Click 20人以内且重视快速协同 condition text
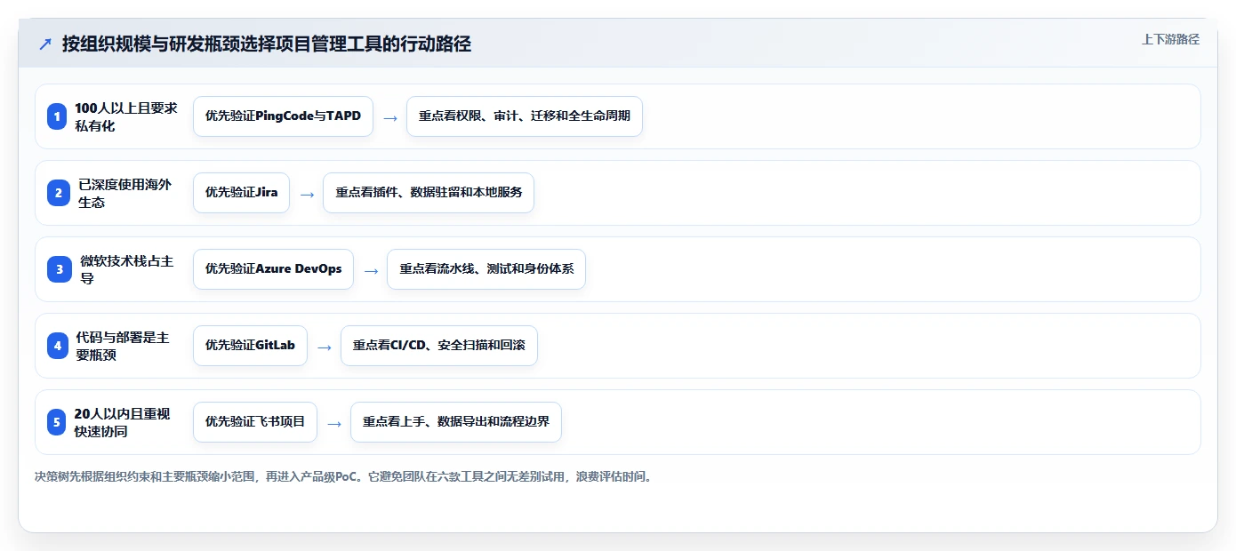The height and width of the screenshot is (551, 1236). point(122,422)
